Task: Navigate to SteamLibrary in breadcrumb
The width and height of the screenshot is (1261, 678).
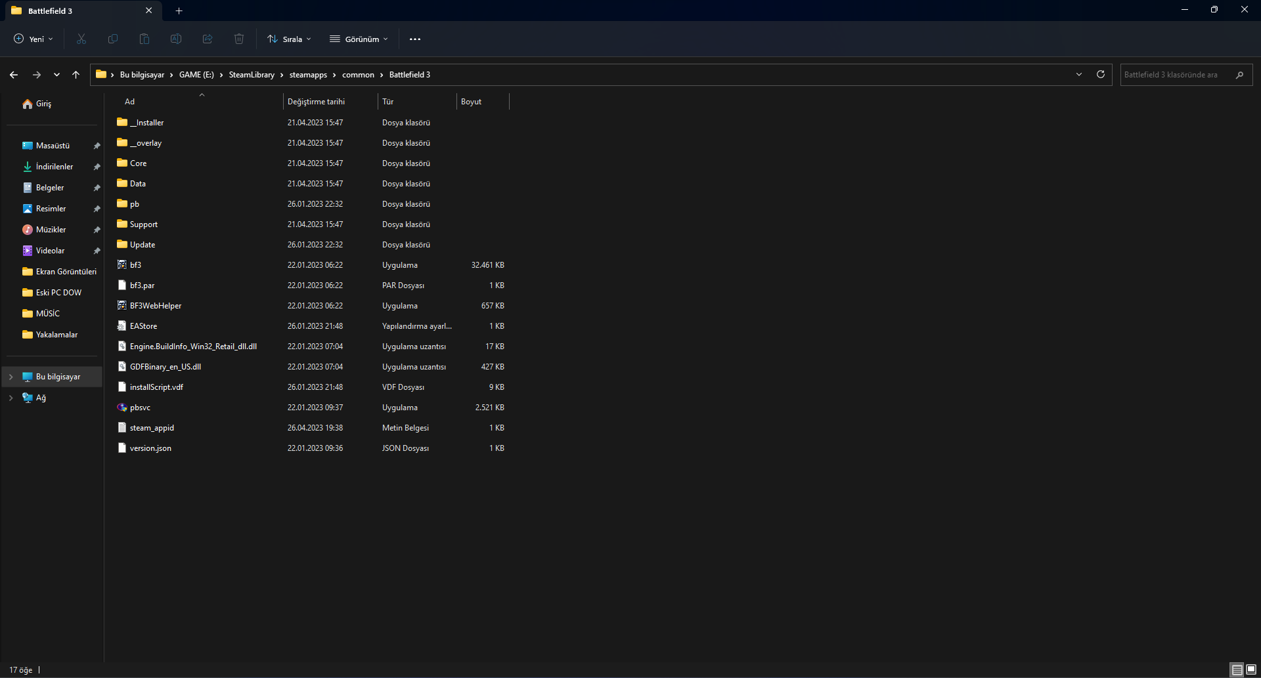Action: click(252, 75)
